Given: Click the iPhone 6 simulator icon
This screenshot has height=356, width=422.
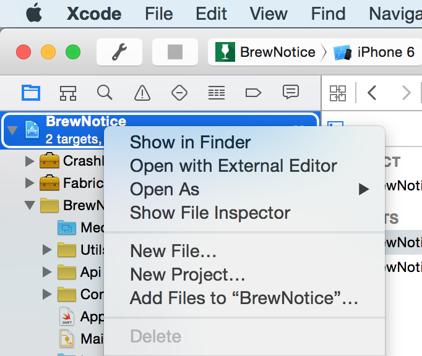Looking at the screenshot, I should click(x=342, y=52).
